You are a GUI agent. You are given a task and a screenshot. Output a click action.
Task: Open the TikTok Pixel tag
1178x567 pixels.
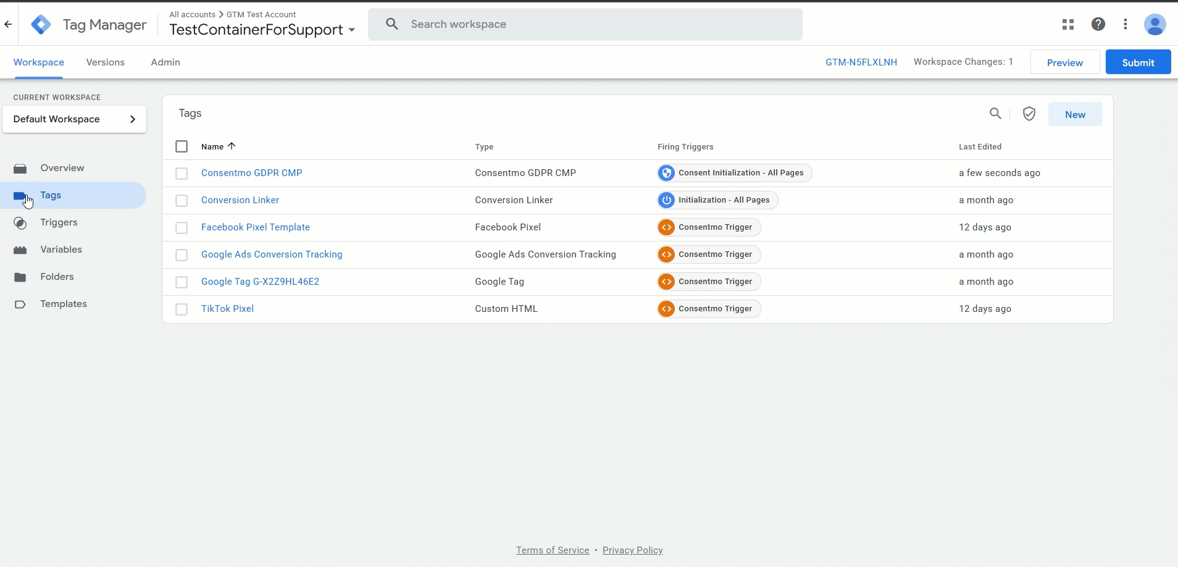227,309
